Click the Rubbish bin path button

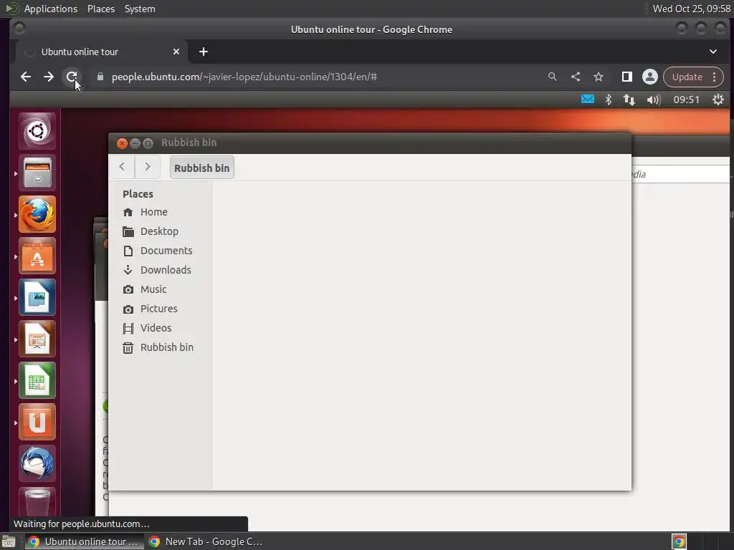201,168
